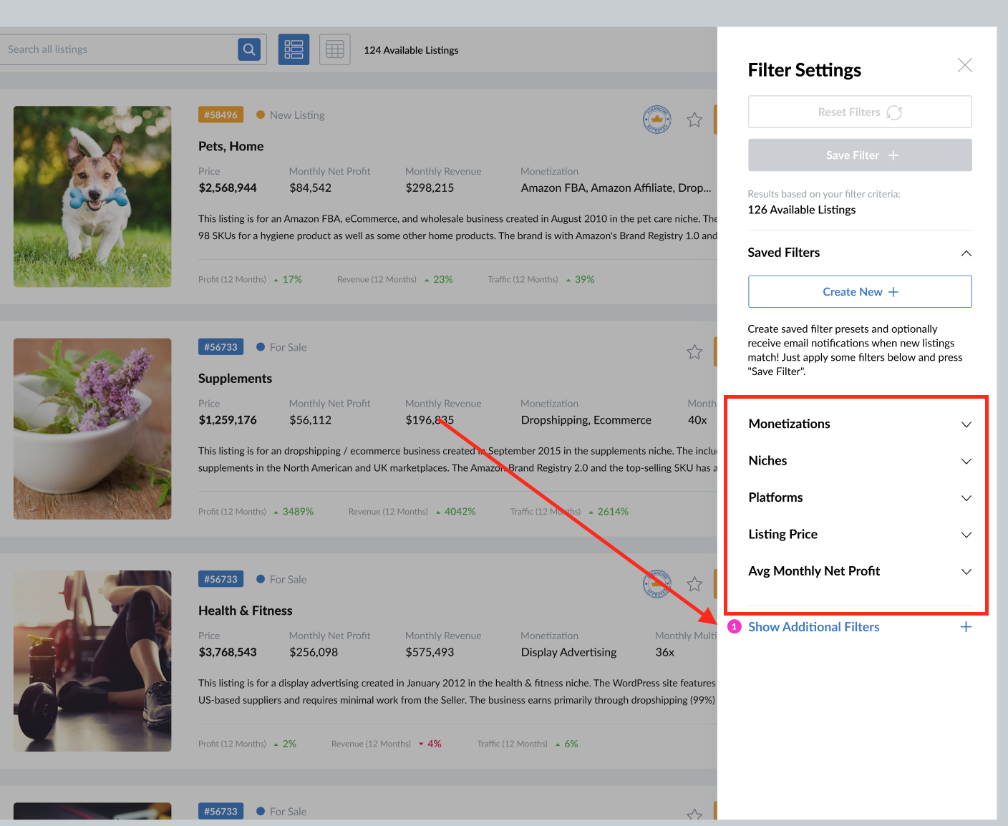
Task: Click the approved badge on Pets listing
Action: (x=656, y=120)
